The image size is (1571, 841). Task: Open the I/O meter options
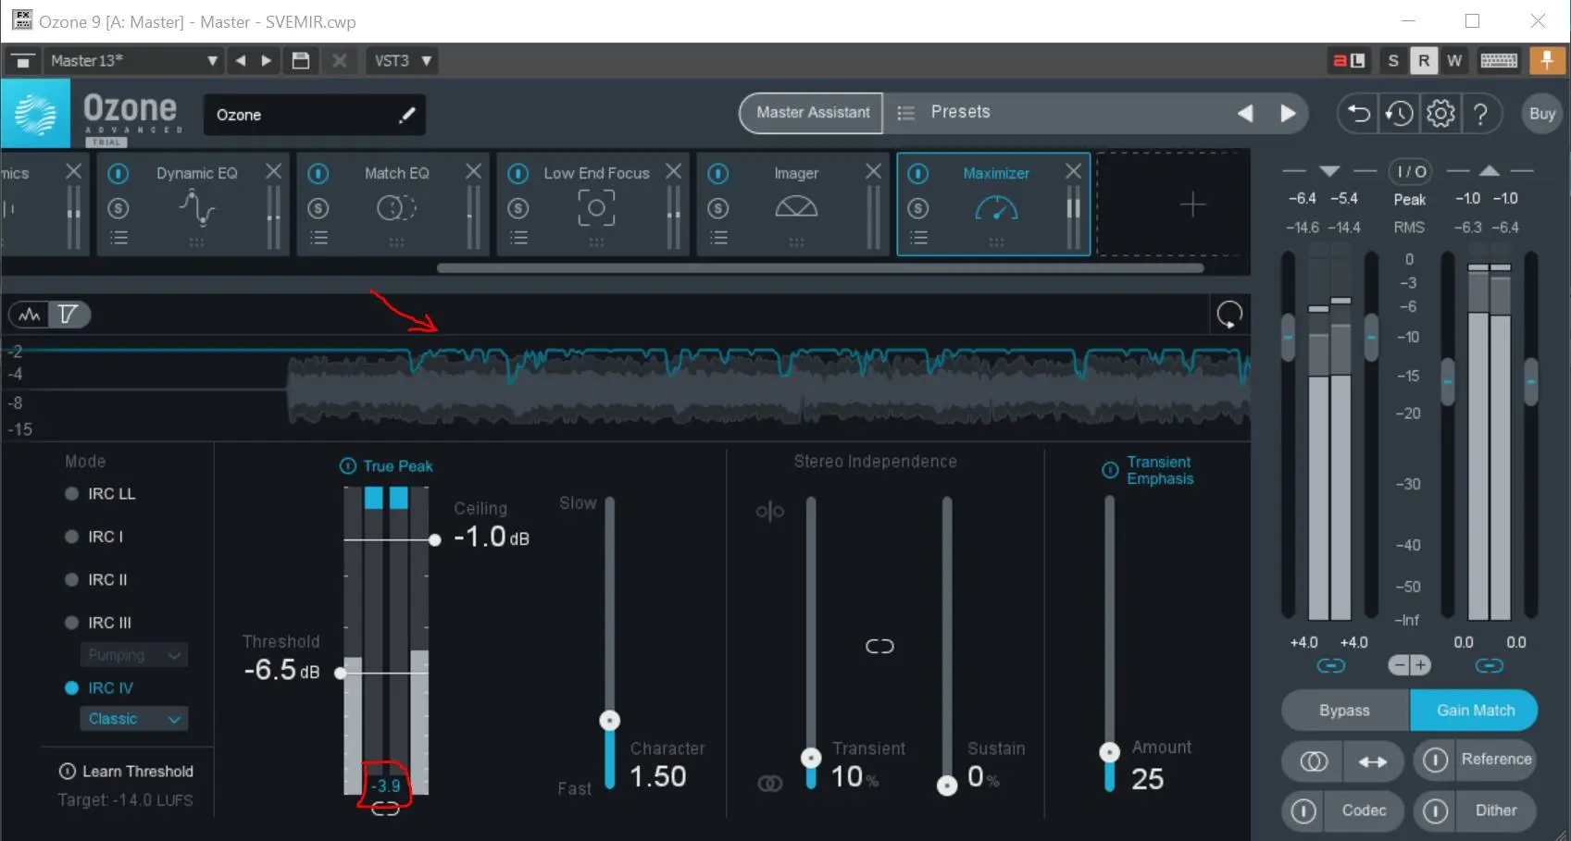1410,171
